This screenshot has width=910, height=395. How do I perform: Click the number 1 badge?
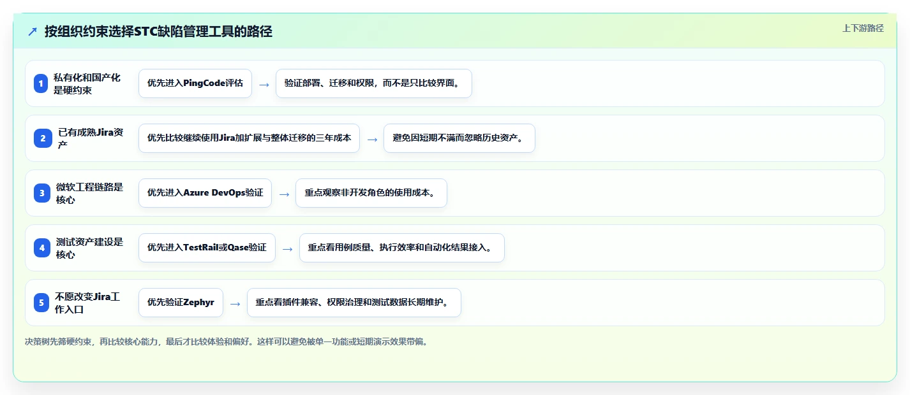41,83
